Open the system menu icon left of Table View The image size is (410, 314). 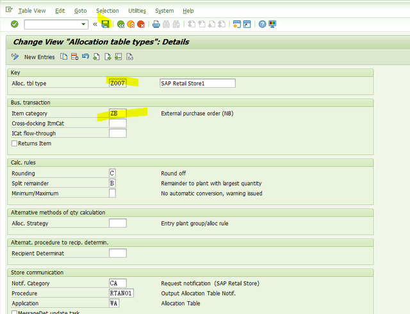(x=9, y=10)
